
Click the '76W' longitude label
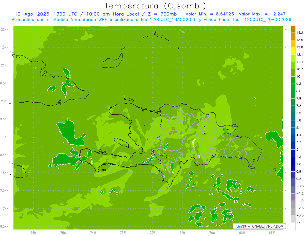pos(33,233)
